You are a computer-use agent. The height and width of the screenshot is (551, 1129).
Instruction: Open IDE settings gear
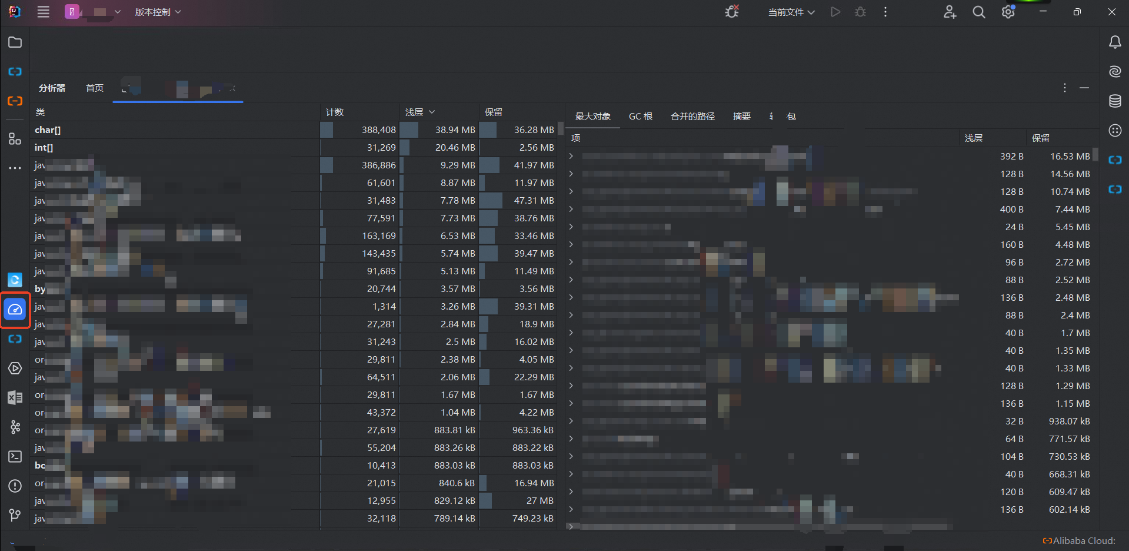[x=1008, y=12]
